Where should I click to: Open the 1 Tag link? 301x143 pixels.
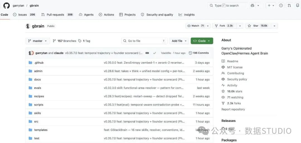[x=84, y=41]
